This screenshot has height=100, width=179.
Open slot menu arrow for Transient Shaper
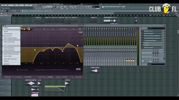point(142,33)
